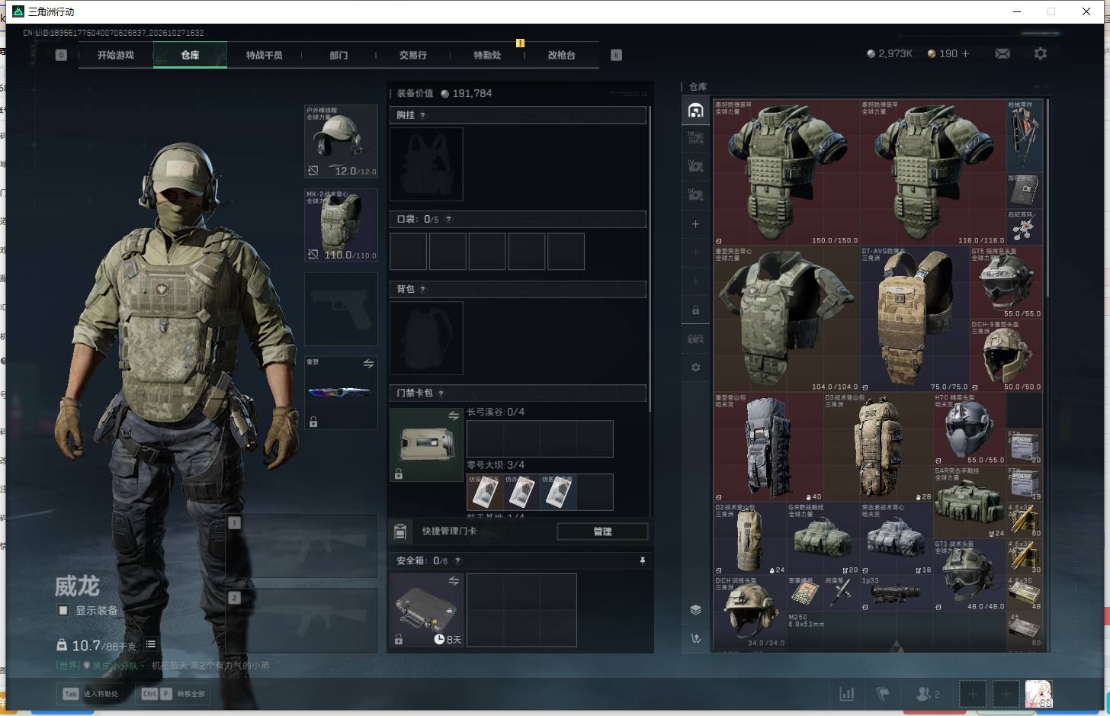Select the main warehouse storage icon
This screenshot has height=716, width=1110.
pyautogui.click(x=695, y=111)
